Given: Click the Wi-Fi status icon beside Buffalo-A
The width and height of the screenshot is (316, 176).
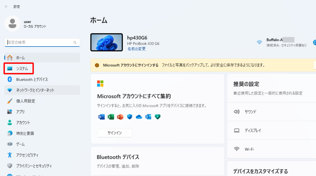Looking at the screenshot, I should (259, 42).
